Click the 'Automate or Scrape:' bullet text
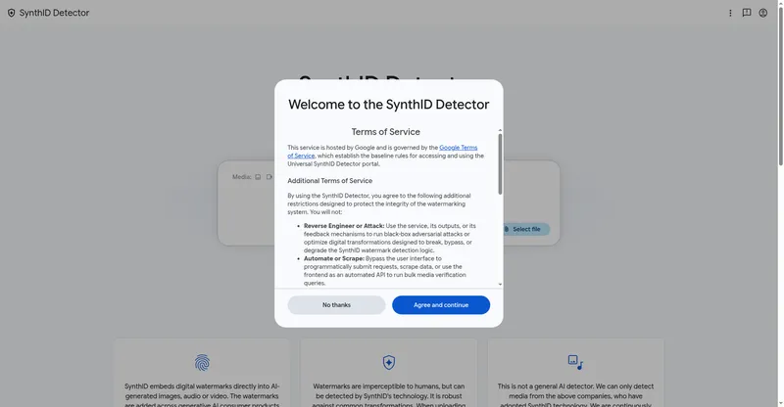Screen dimensions: 784x407 pyautogui.click(x=334, y=258)
